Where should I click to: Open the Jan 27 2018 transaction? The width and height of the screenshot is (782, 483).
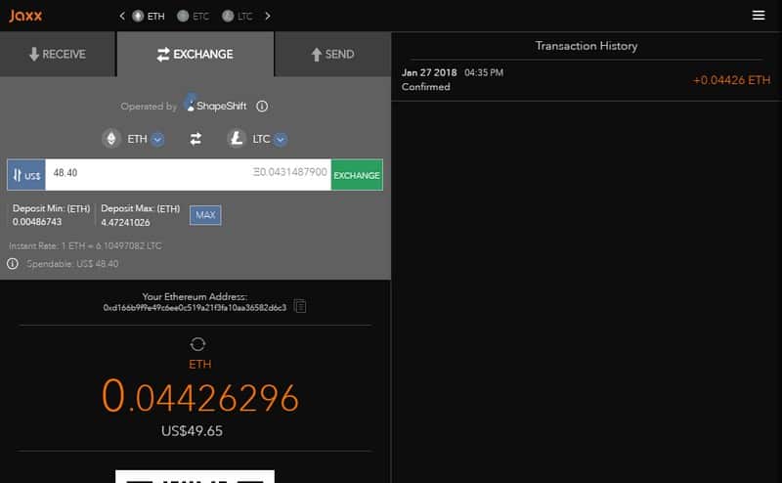(586, 80)
